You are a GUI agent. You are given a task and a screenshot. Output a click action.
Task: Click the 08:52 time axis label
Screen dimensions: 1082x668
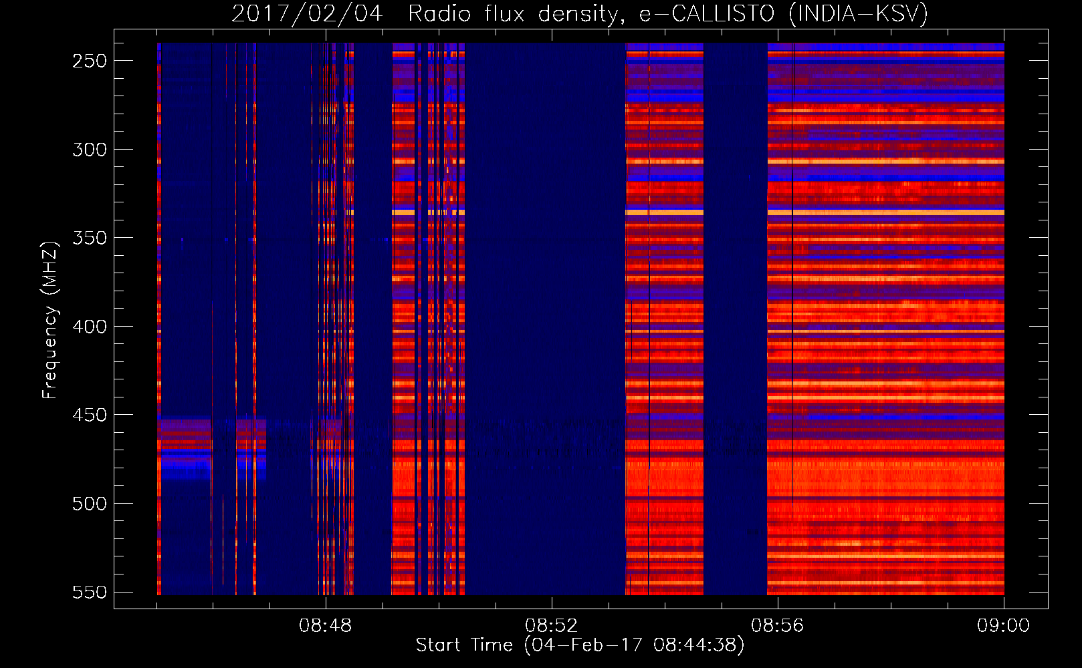click(552, 626)
